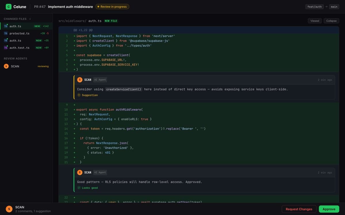Click the checkmark icon on the Looks good badge
The height and width of the screenshot is (215, 345).
[78, 188]
